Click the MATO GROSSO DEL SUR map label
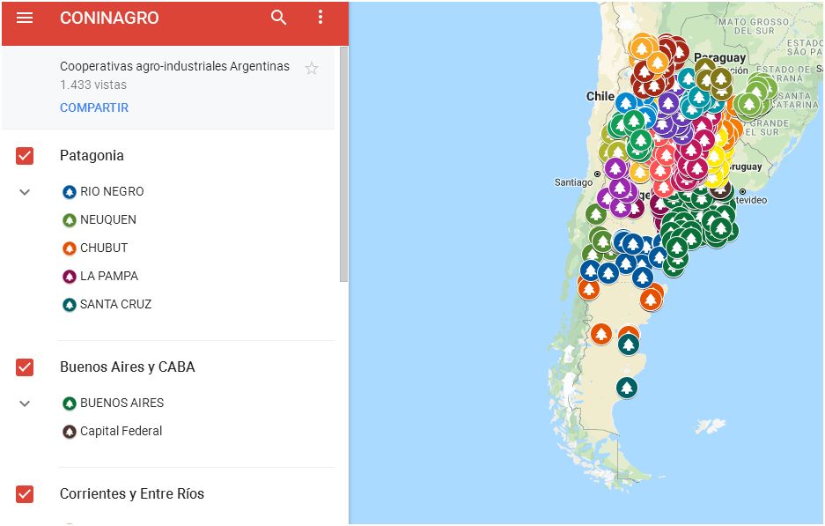Viewport: 825px width, 526px height. click(754, 26)
